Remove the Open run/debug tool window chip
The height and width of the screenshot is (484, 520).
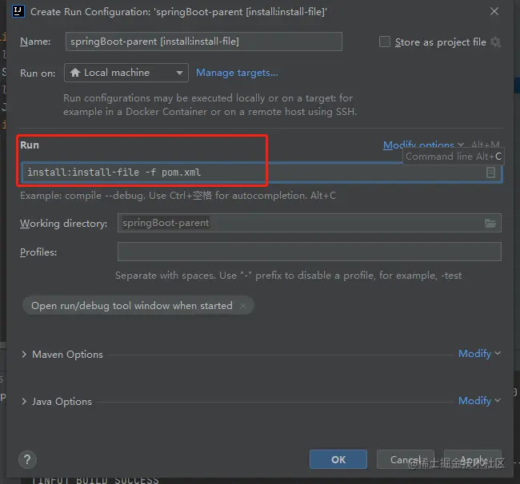242,306
